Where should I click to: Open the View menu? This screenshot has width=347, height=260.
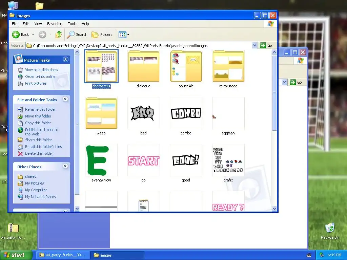tap(38, 24)
